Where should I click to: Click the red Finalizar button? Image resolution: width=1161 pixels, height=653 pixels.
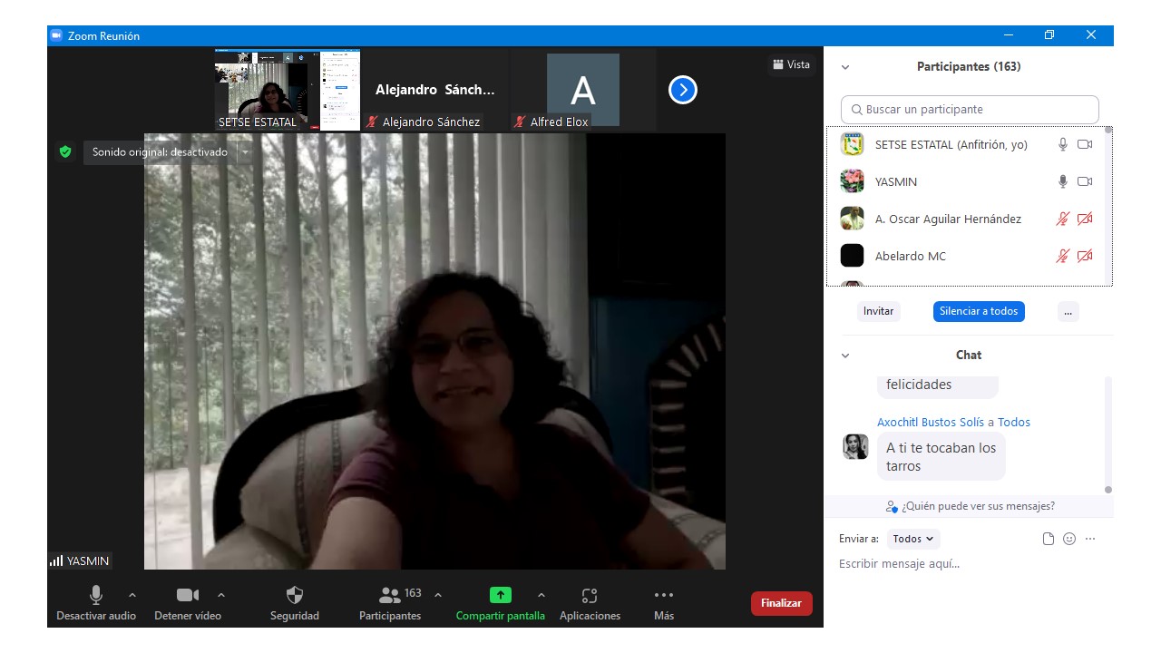781,603
